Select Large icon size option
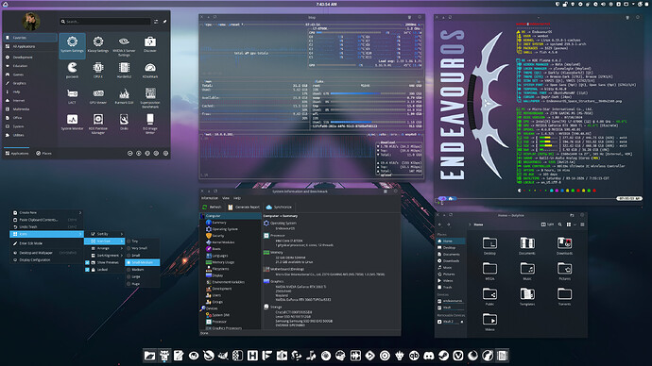652x366 pixels. tap(142, 276)
